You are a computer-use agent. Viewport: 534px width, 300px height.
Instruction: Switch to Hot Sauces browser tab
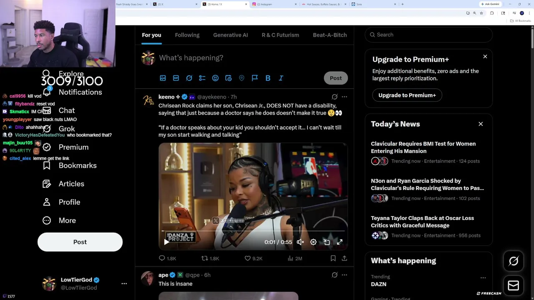tap(323, 4)
